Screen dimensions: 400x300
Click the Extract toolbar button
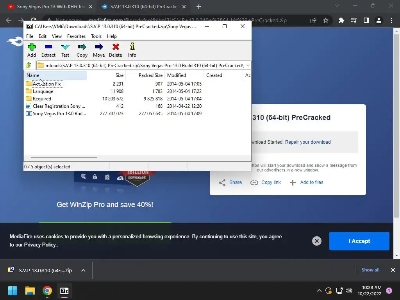[x=48, y=50]
